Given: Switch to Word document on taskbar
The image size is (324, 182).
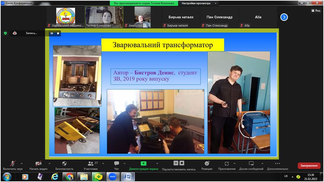Looking at the screenshot, I should click(128, 177).
